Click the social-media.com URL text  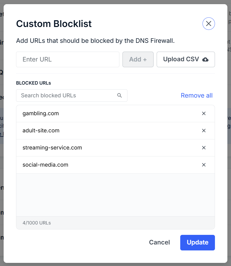[45, 165]
